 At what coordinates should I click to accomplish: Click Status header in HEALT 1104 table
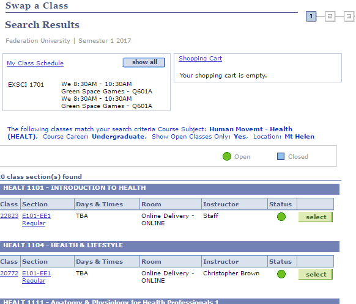282,261
